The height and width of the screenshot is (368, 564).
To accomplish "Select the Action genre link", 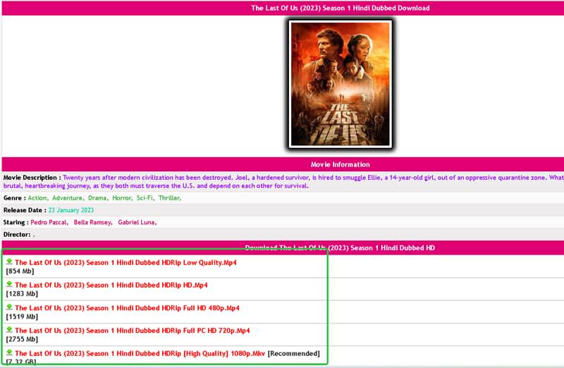I will (38, 198).
